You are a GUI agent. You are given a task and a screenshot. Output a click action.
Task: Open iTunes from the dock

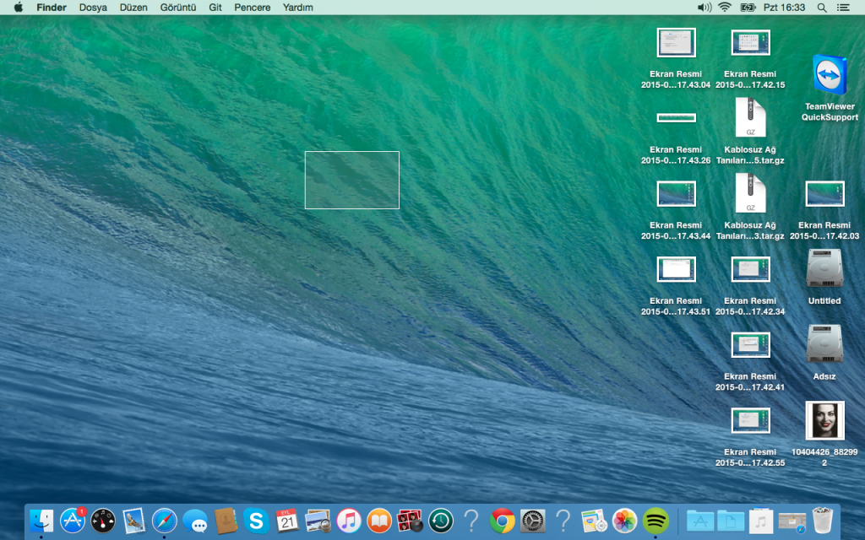click(x=348, y=521)
